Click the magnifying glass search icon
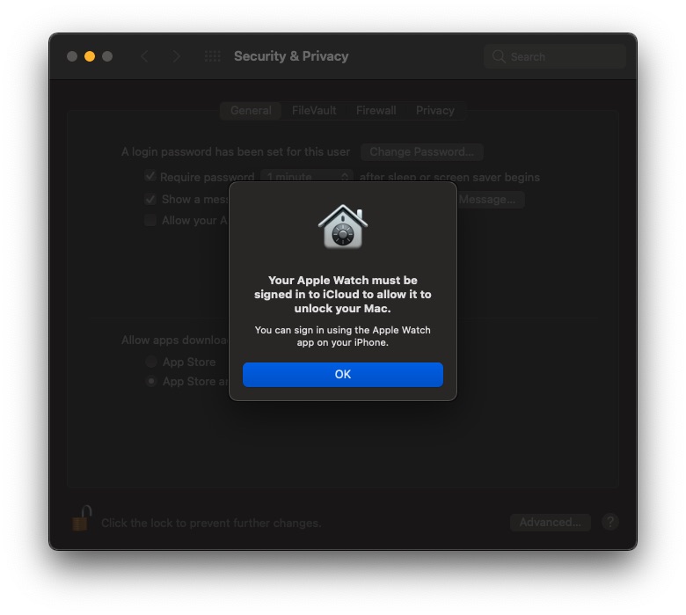This screenshot has height=615, width=686. tap(499, 56)
